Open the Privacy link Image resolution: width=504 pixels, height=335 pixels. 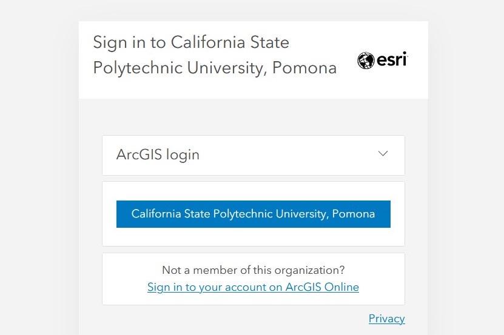(x=387, y=319)
